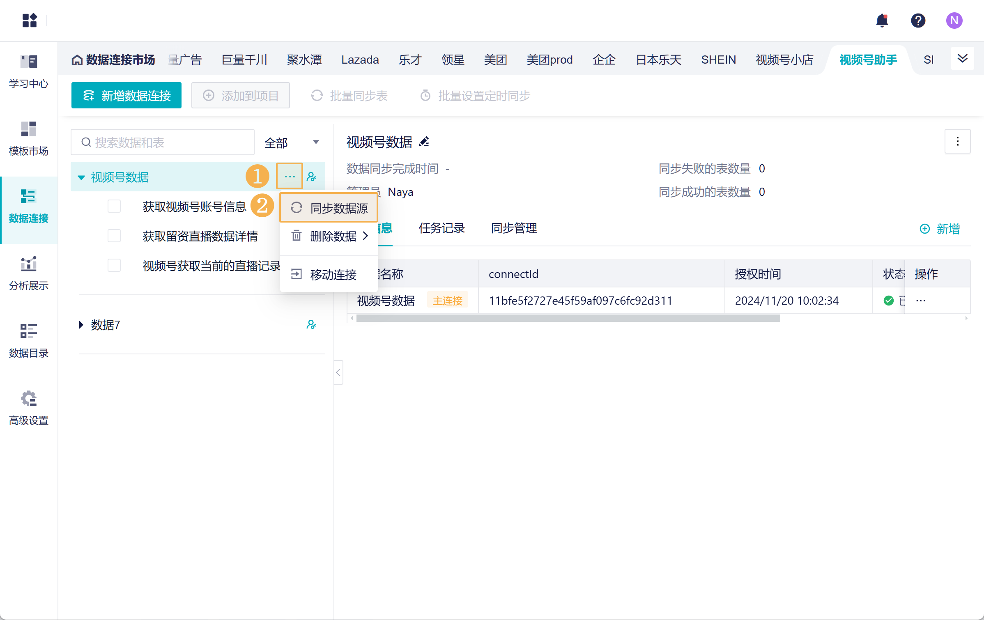Image resolution: width=984 pixels, height=620 pixels.
Task: Click the vertical three-dot menu at top right
Action: pyautogui.click(x=957, y=142)
